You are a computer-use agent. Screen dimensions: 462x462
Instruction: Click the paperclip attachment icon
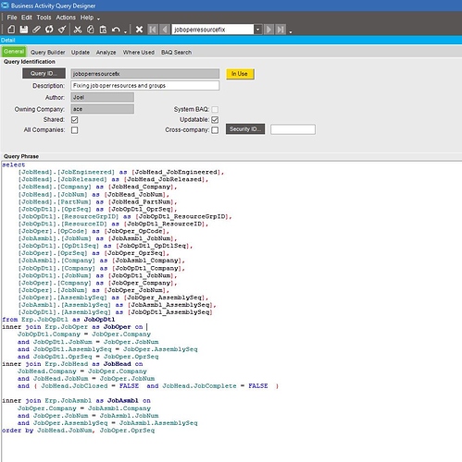(x=36, y=30)
